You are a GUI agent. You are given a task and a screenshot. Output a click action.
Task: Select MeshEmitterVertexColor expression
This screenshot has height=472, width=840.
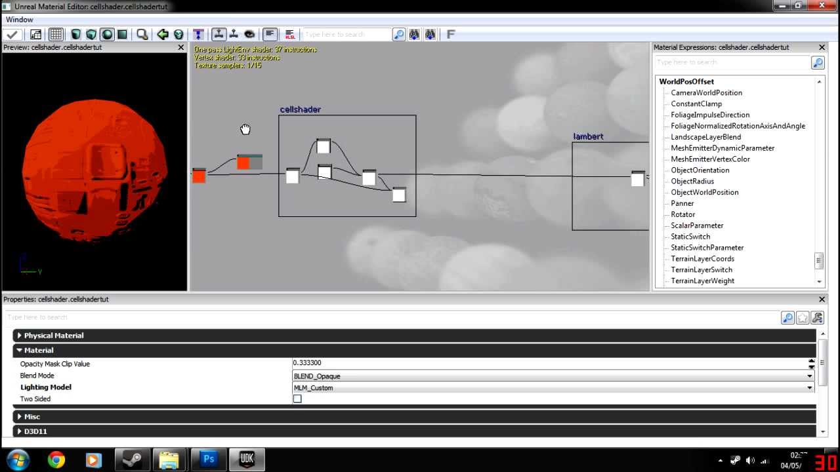(710, 159)
